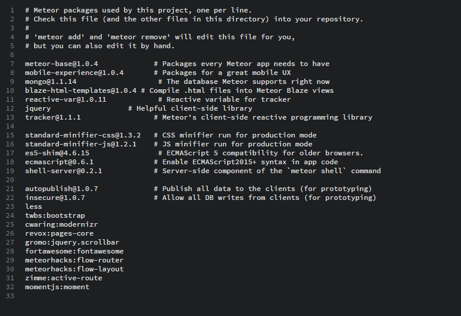Place cursor on the jquery package line
Screen dimensions: 461x316
pyautogui.click(x=38, y=108)
